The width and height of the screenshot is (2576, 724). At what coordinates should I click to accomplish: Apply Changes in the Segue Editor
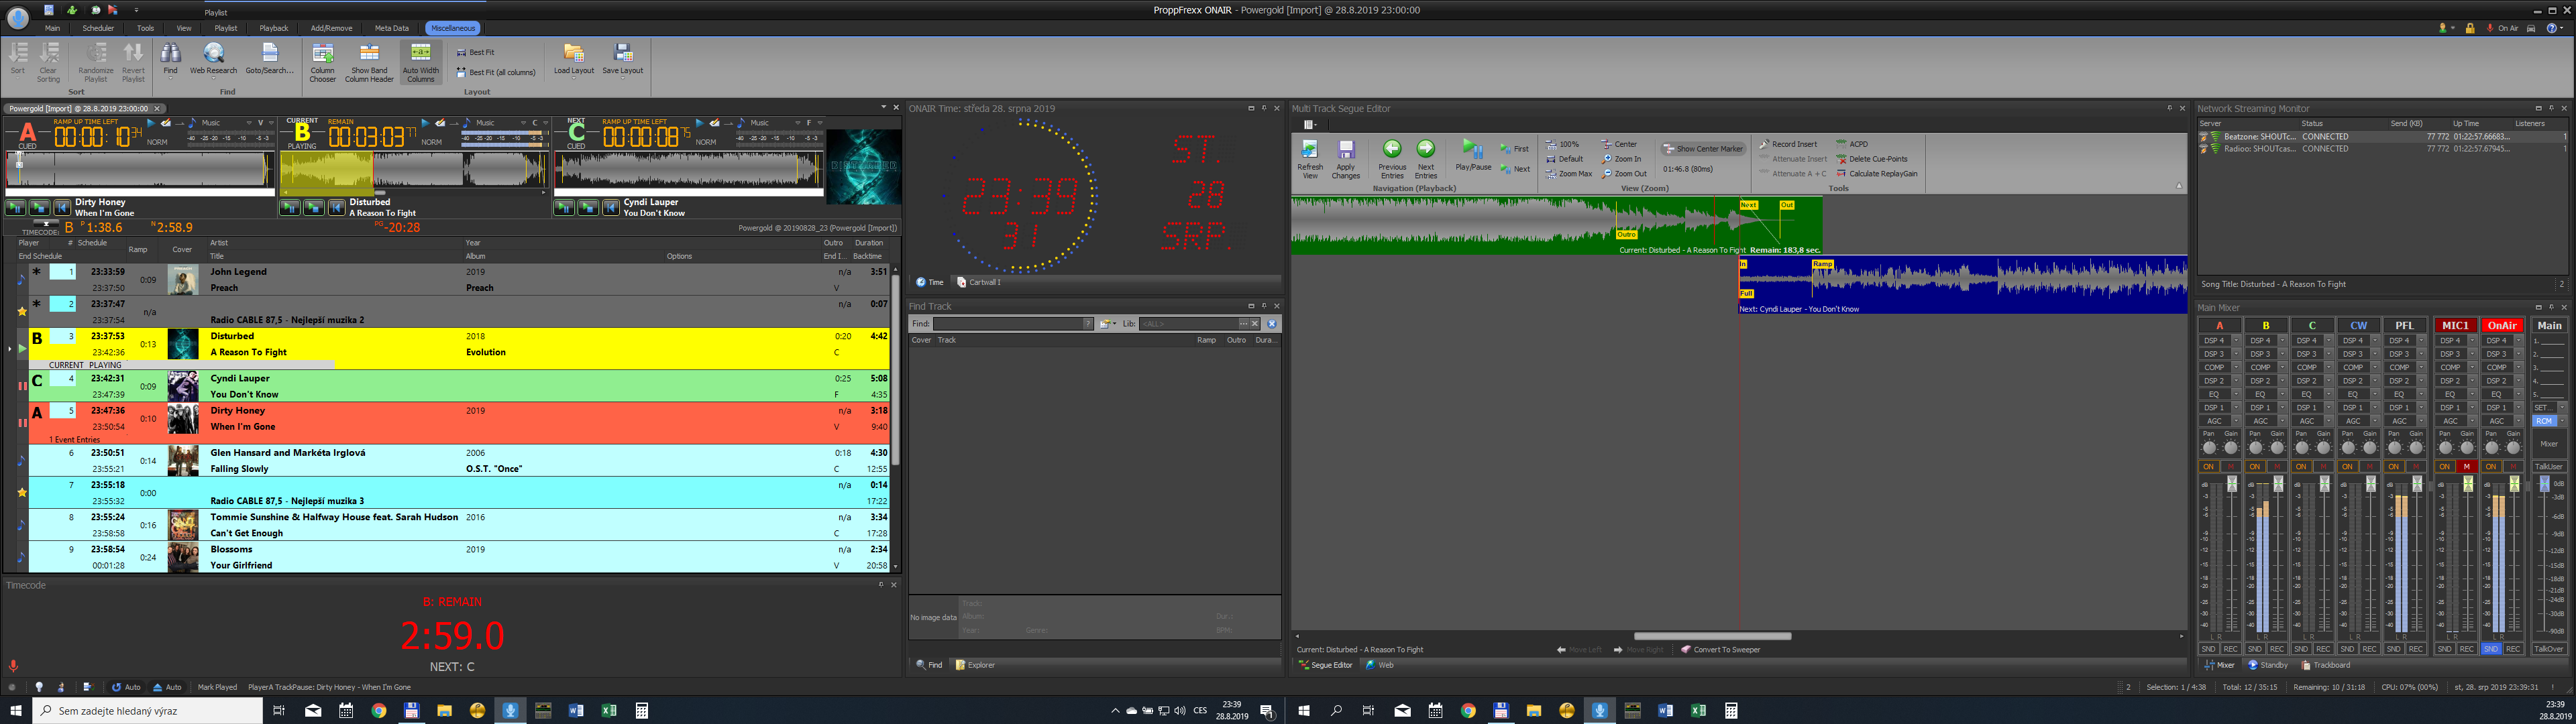(1345, 159)
